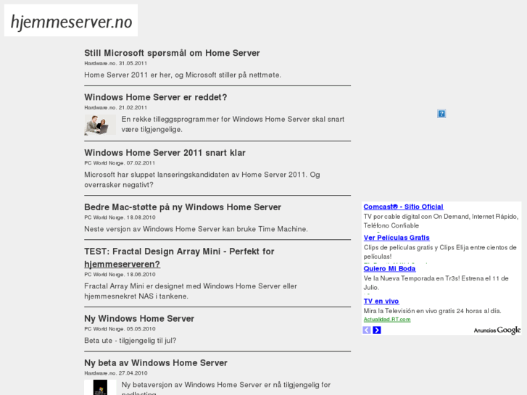Open article Windows Home Server 2011 snart klar

pos(165,153)
